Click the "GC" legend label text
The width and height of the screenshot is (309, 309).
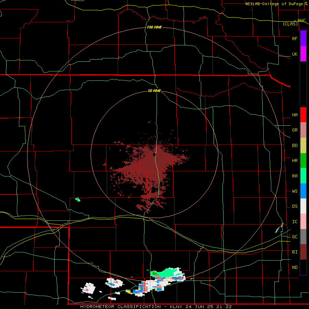pos(295,237)
